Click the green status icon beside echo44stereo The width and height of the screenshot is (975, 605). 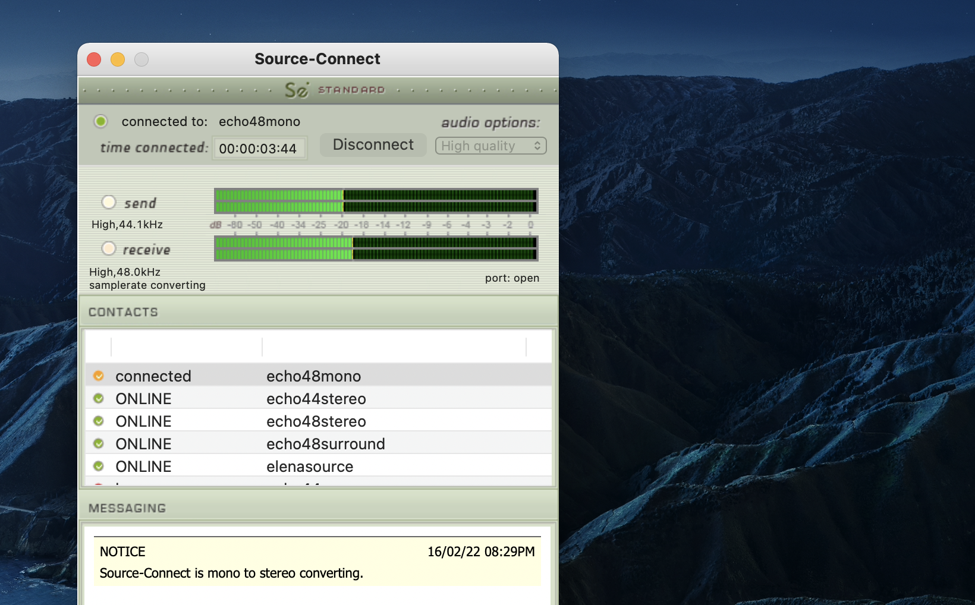99,399
